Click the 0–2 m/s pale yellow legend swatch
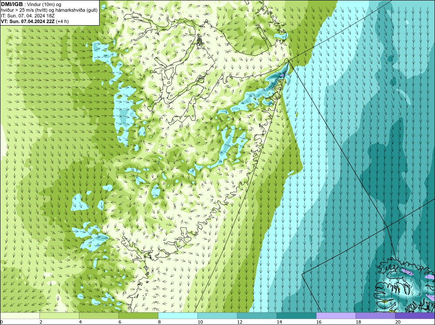Screen dimensions: 435x325 [20, 316]
